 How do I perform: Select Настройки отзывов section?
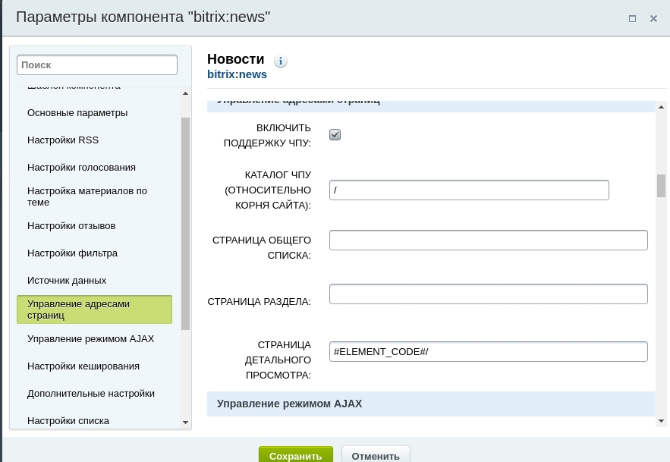71,225
